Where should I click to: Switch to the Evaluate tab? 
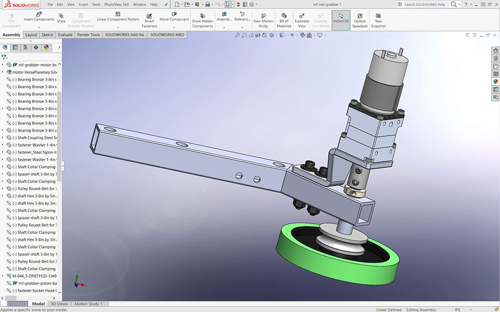(x=65, y=35)
